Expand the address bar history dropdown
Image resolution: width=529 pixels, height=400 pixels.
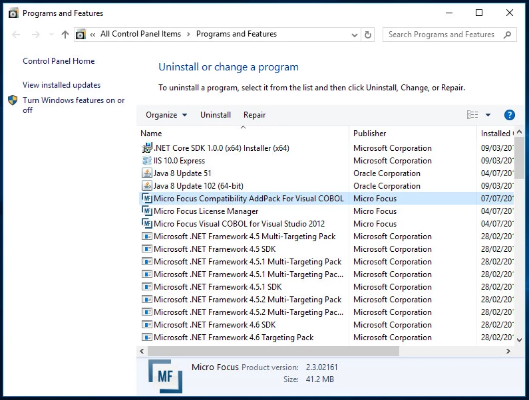pyautogui.click(x=354, y=35)
